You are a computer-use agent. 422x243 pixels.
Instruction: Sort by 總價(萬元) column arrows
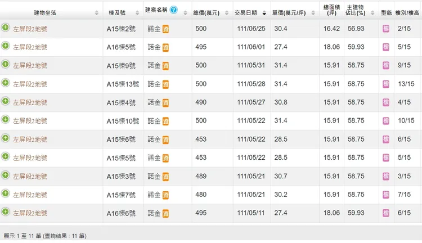227,13
